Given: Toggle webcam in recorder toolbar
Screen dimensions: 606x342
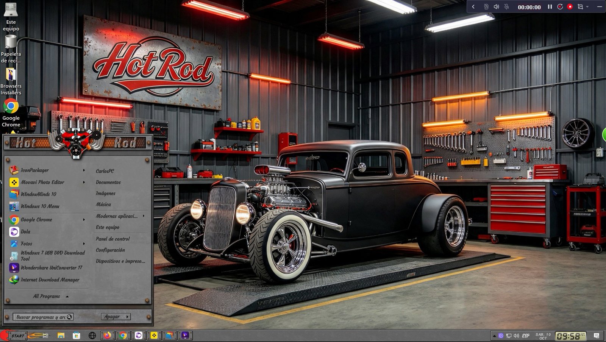Looking at the screenshot, I should [x=486, y=7].
